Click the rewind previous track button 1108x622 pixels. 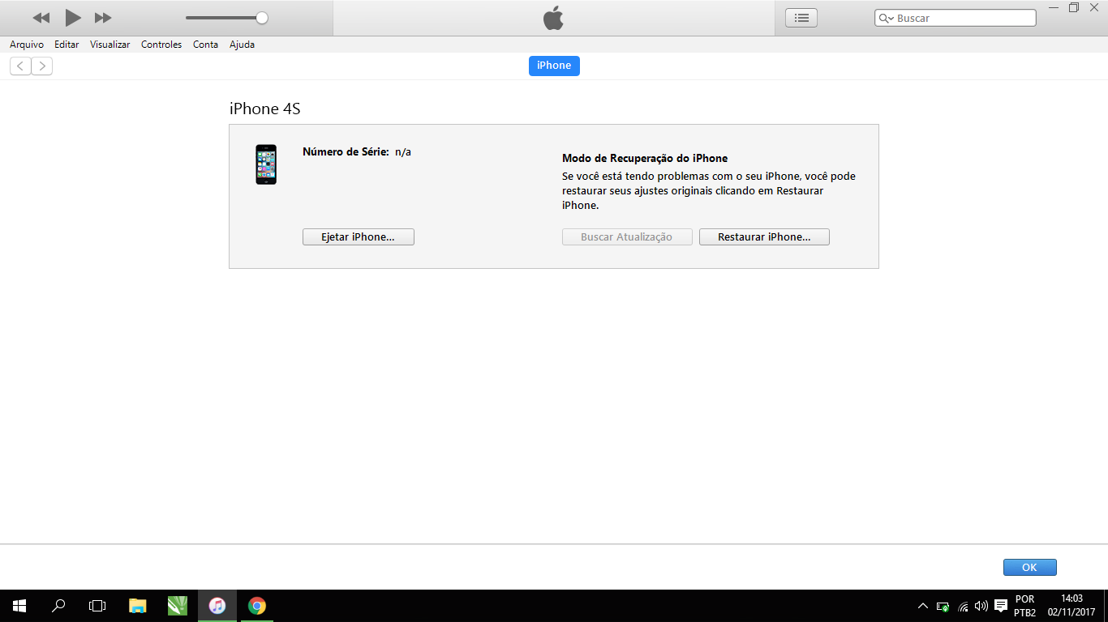click(41, 18)
